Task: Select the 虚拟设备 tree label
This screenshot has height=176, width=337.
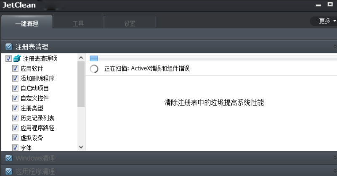Action: click(x=32, y=138)
